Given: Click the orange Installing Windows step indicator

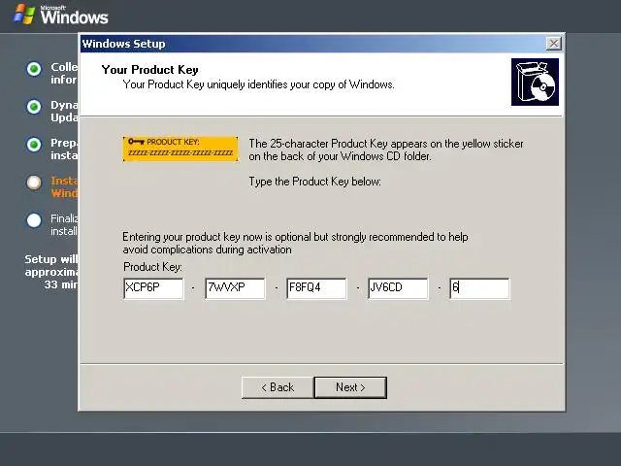Looking at the screenshot, I should (34, 183).
